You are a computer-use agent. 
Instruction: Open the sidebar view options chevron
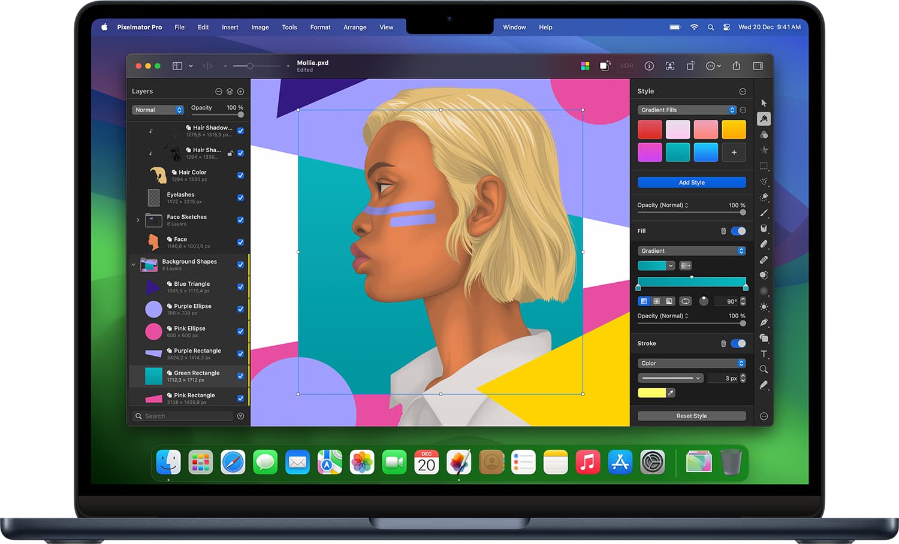[191, 66]
